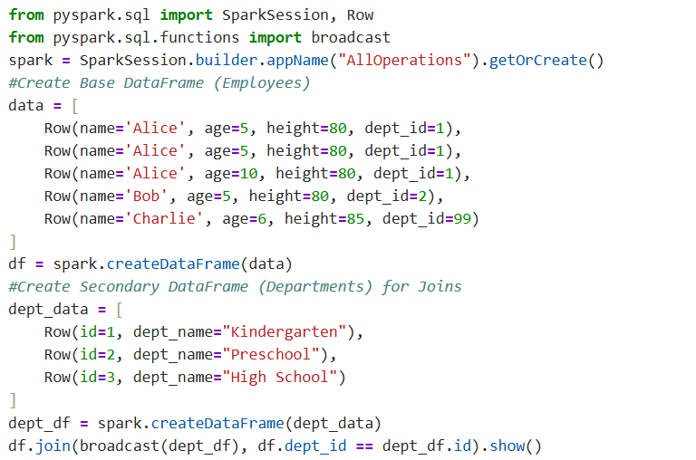Click the 'Bob' string in the Row
696x460 pixels.
click(146, 196)
